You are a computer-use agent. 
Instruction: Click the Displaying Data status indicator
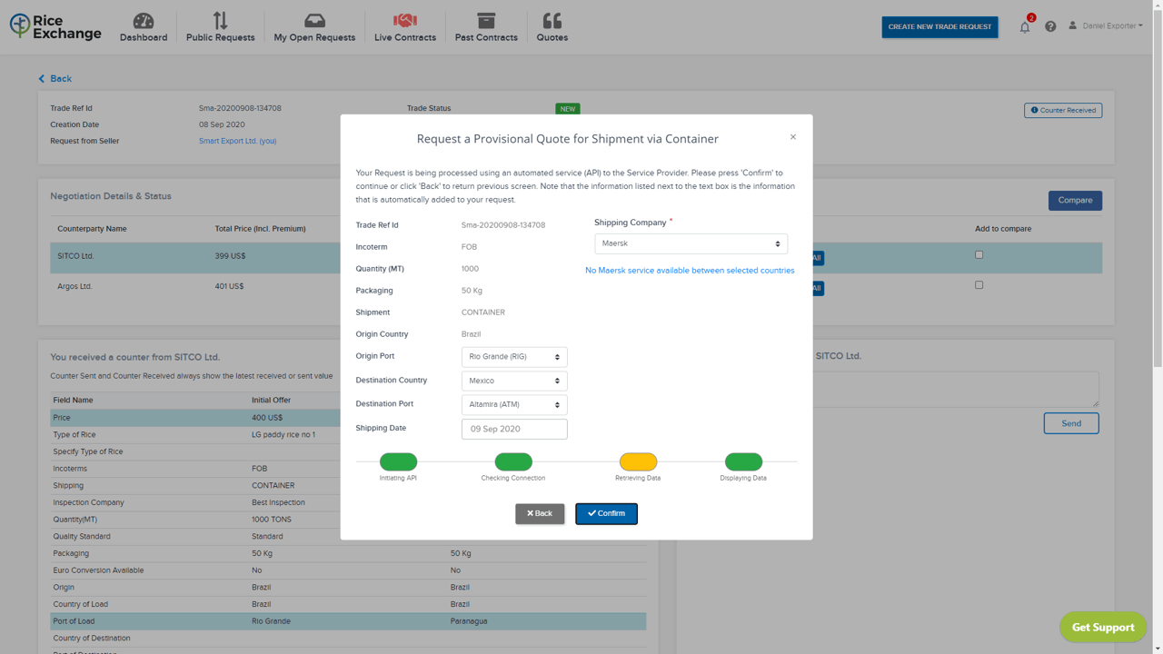(743, 461)
